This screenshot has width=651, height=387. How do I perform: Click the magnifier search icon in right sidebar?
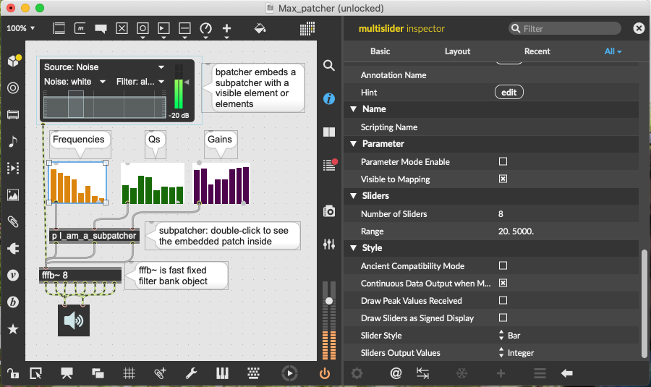coord(329,66)
